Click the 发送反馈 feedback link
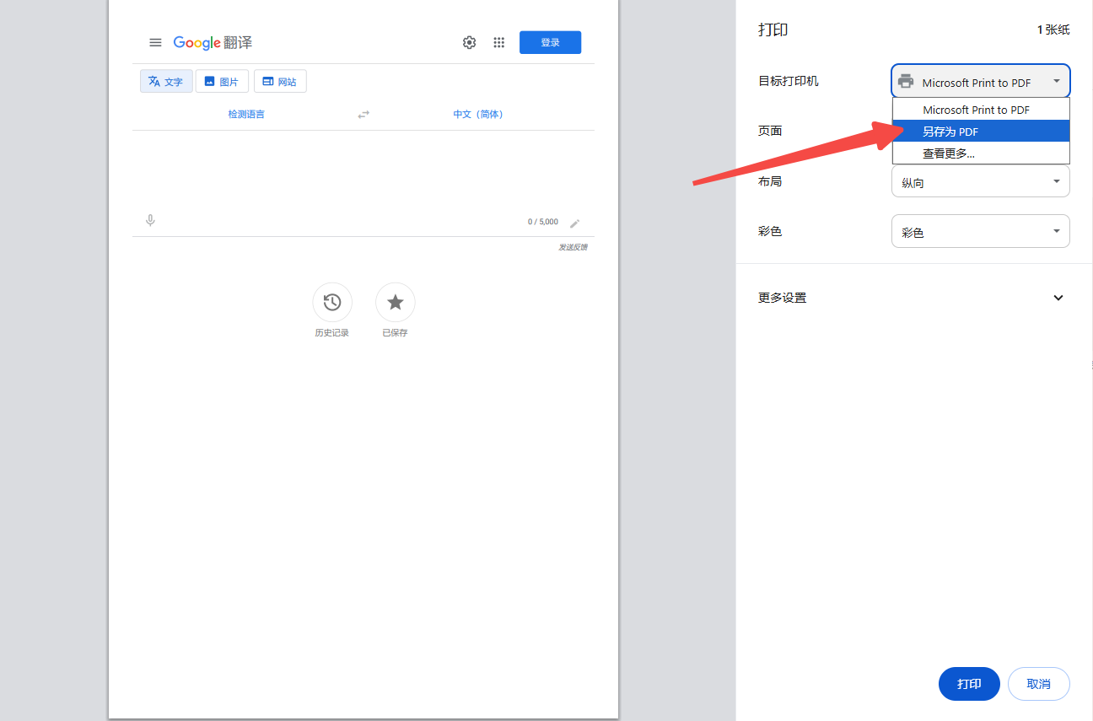This screenshot has height=721, width=1093. click(573, 247)
